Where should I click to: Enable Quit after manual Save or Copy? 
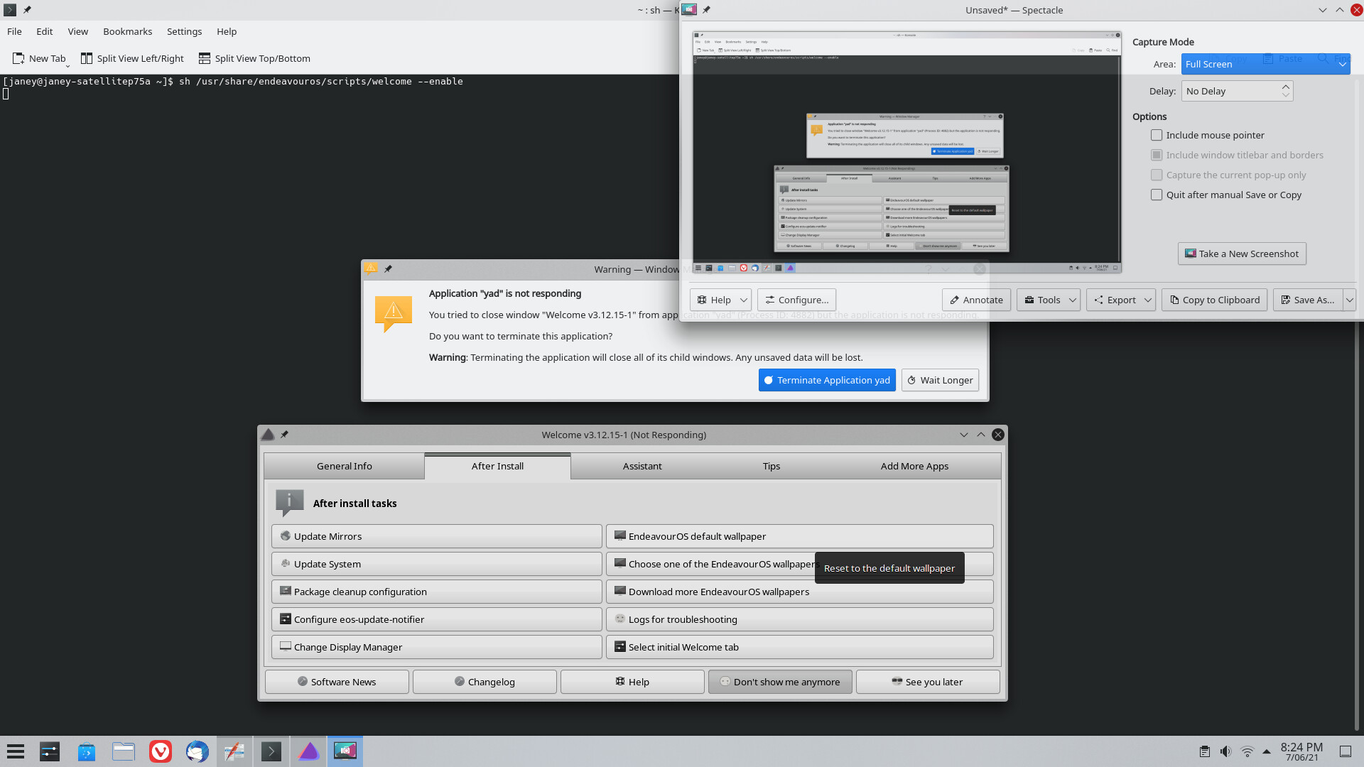point(1157,195)
